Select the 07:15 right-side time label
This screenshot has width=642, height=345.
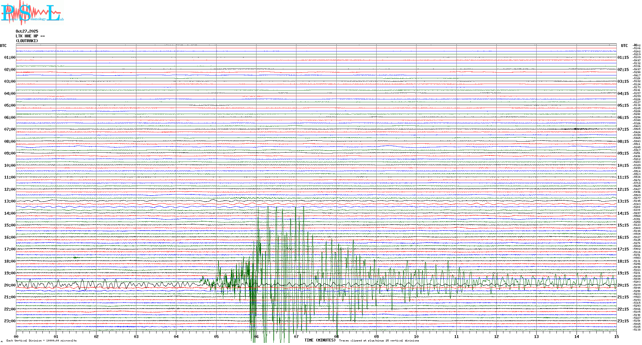pyautogui.click(x=623, y=129)
